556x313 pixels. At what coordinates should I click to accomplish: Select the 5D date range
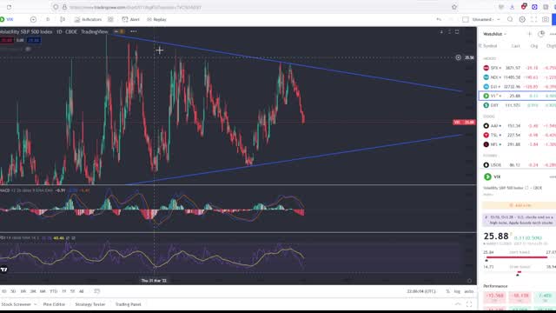coord(13,291)
